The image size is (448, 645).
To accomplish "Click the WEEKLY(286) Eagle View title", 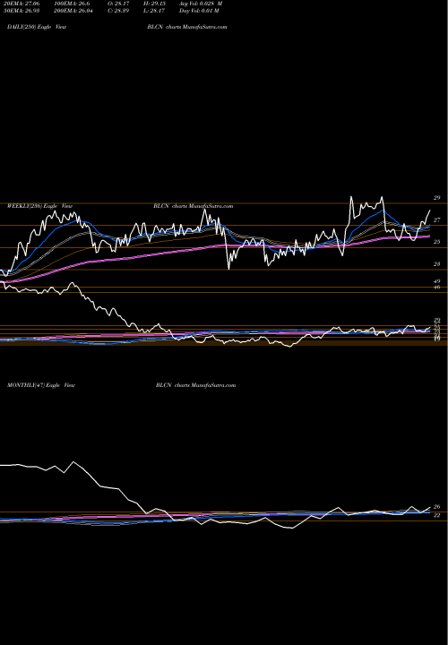I will pyautogui.click(x=40, y=206).
